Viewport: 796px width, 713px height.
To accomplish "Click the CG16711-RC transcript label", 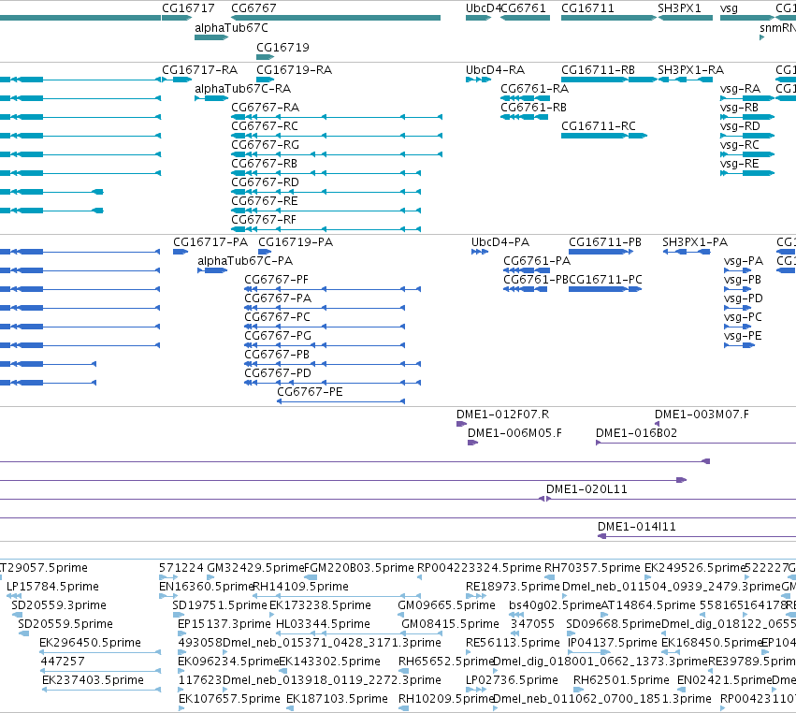I will tap(599, 126).
